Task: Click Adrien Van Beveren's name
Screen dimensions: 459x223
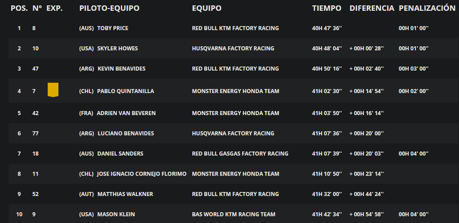Action: [126, 113]
